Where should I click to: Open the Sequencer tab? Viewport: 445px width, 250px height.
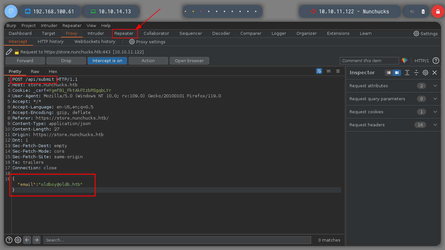click(x=191, y=33)
